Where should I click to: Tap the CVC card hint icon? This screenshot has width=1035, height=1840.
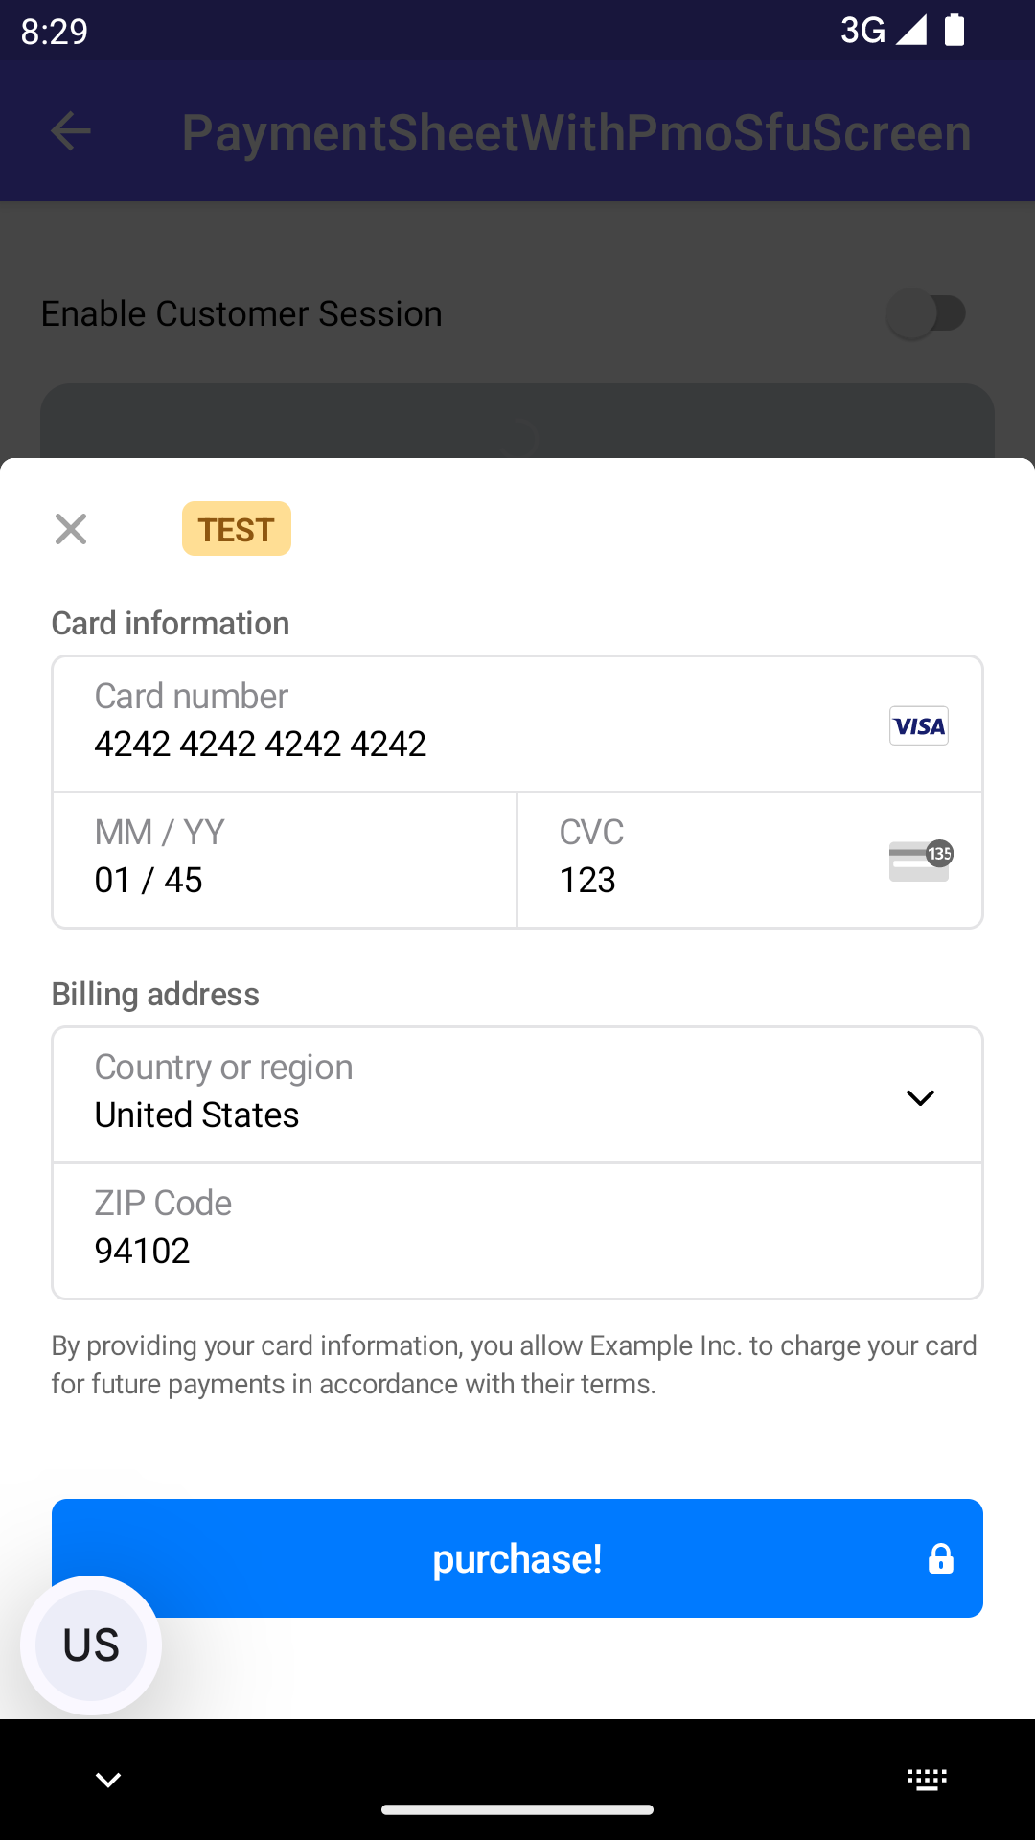coord(920,861)
